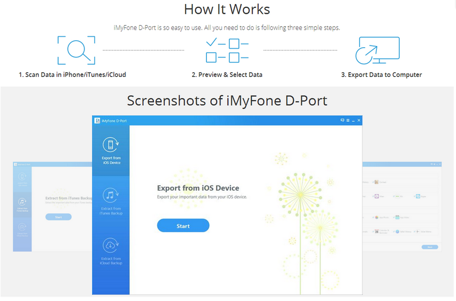Click 'Extract from iTunes Backup' heading in left screenshot
The width and height of the screenshot is (456, 301).
(x=68, y=198)
